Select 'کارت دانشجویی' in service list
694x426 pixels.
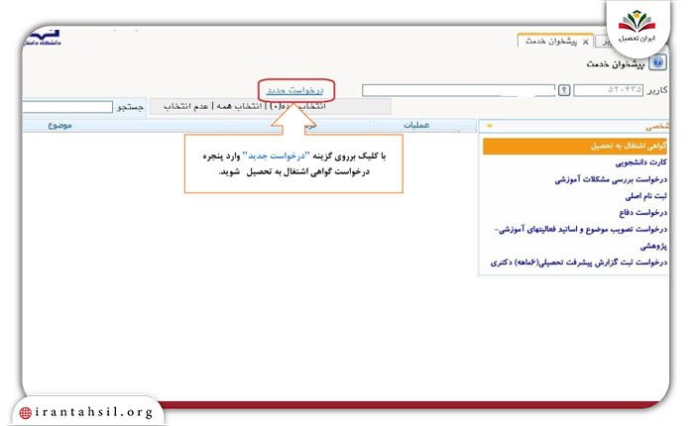tap(640, 162)
